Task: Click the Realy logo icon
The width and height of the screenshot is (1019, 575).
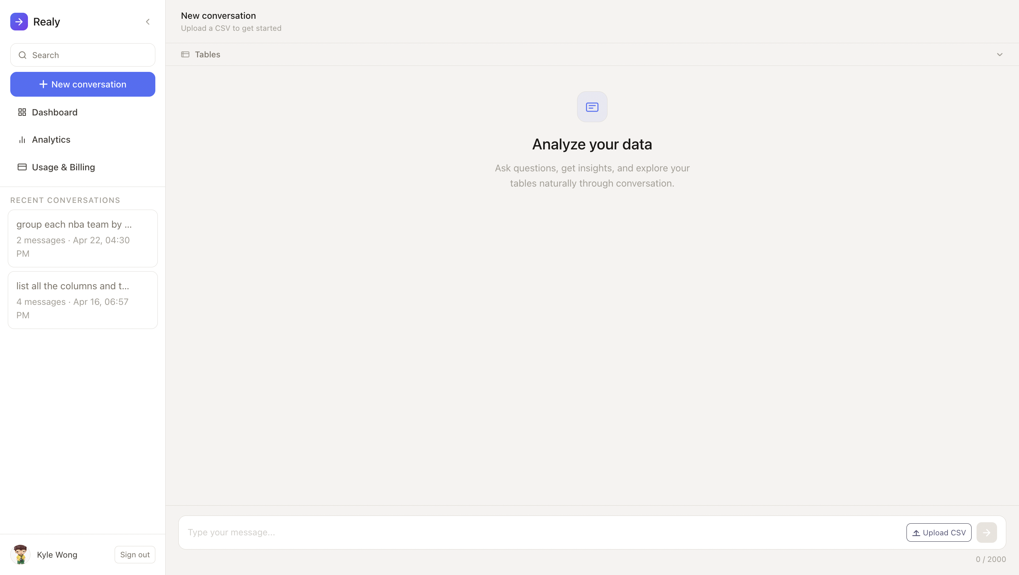Action: (x=19, y=22)
